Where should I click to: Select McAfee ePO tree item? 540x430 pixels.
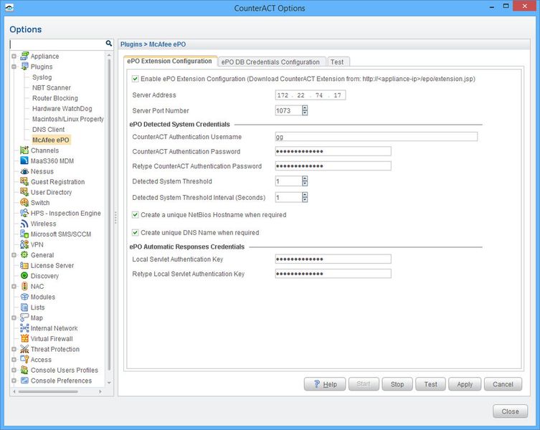(x=51, y=140)
